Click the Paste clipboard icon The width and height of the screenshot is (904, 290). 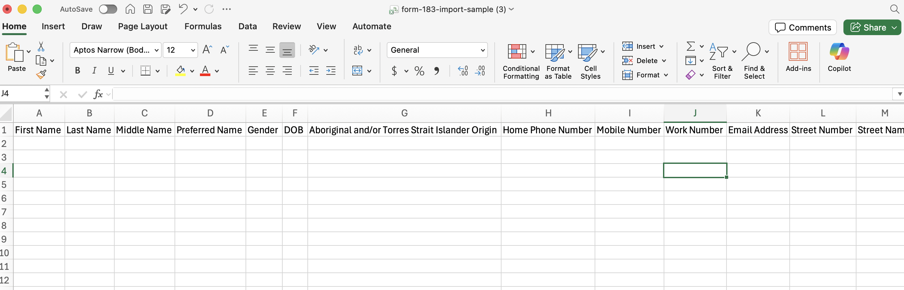[14, 53]
